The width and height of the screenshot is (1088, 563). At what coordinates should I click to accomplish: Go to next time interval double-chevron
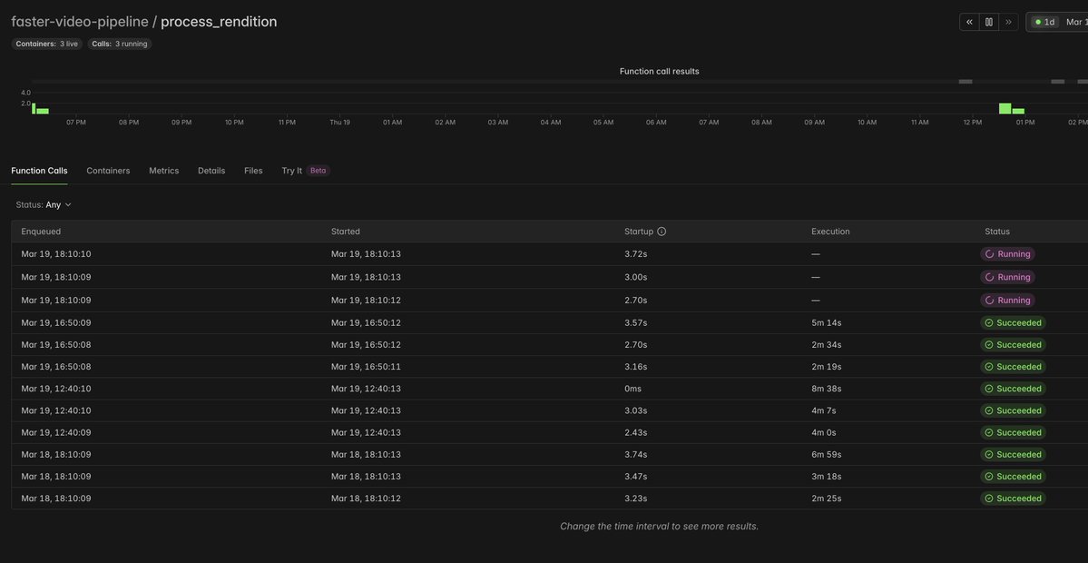1008,22
